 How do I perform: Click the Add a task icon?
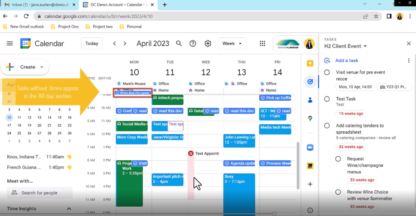327,60
